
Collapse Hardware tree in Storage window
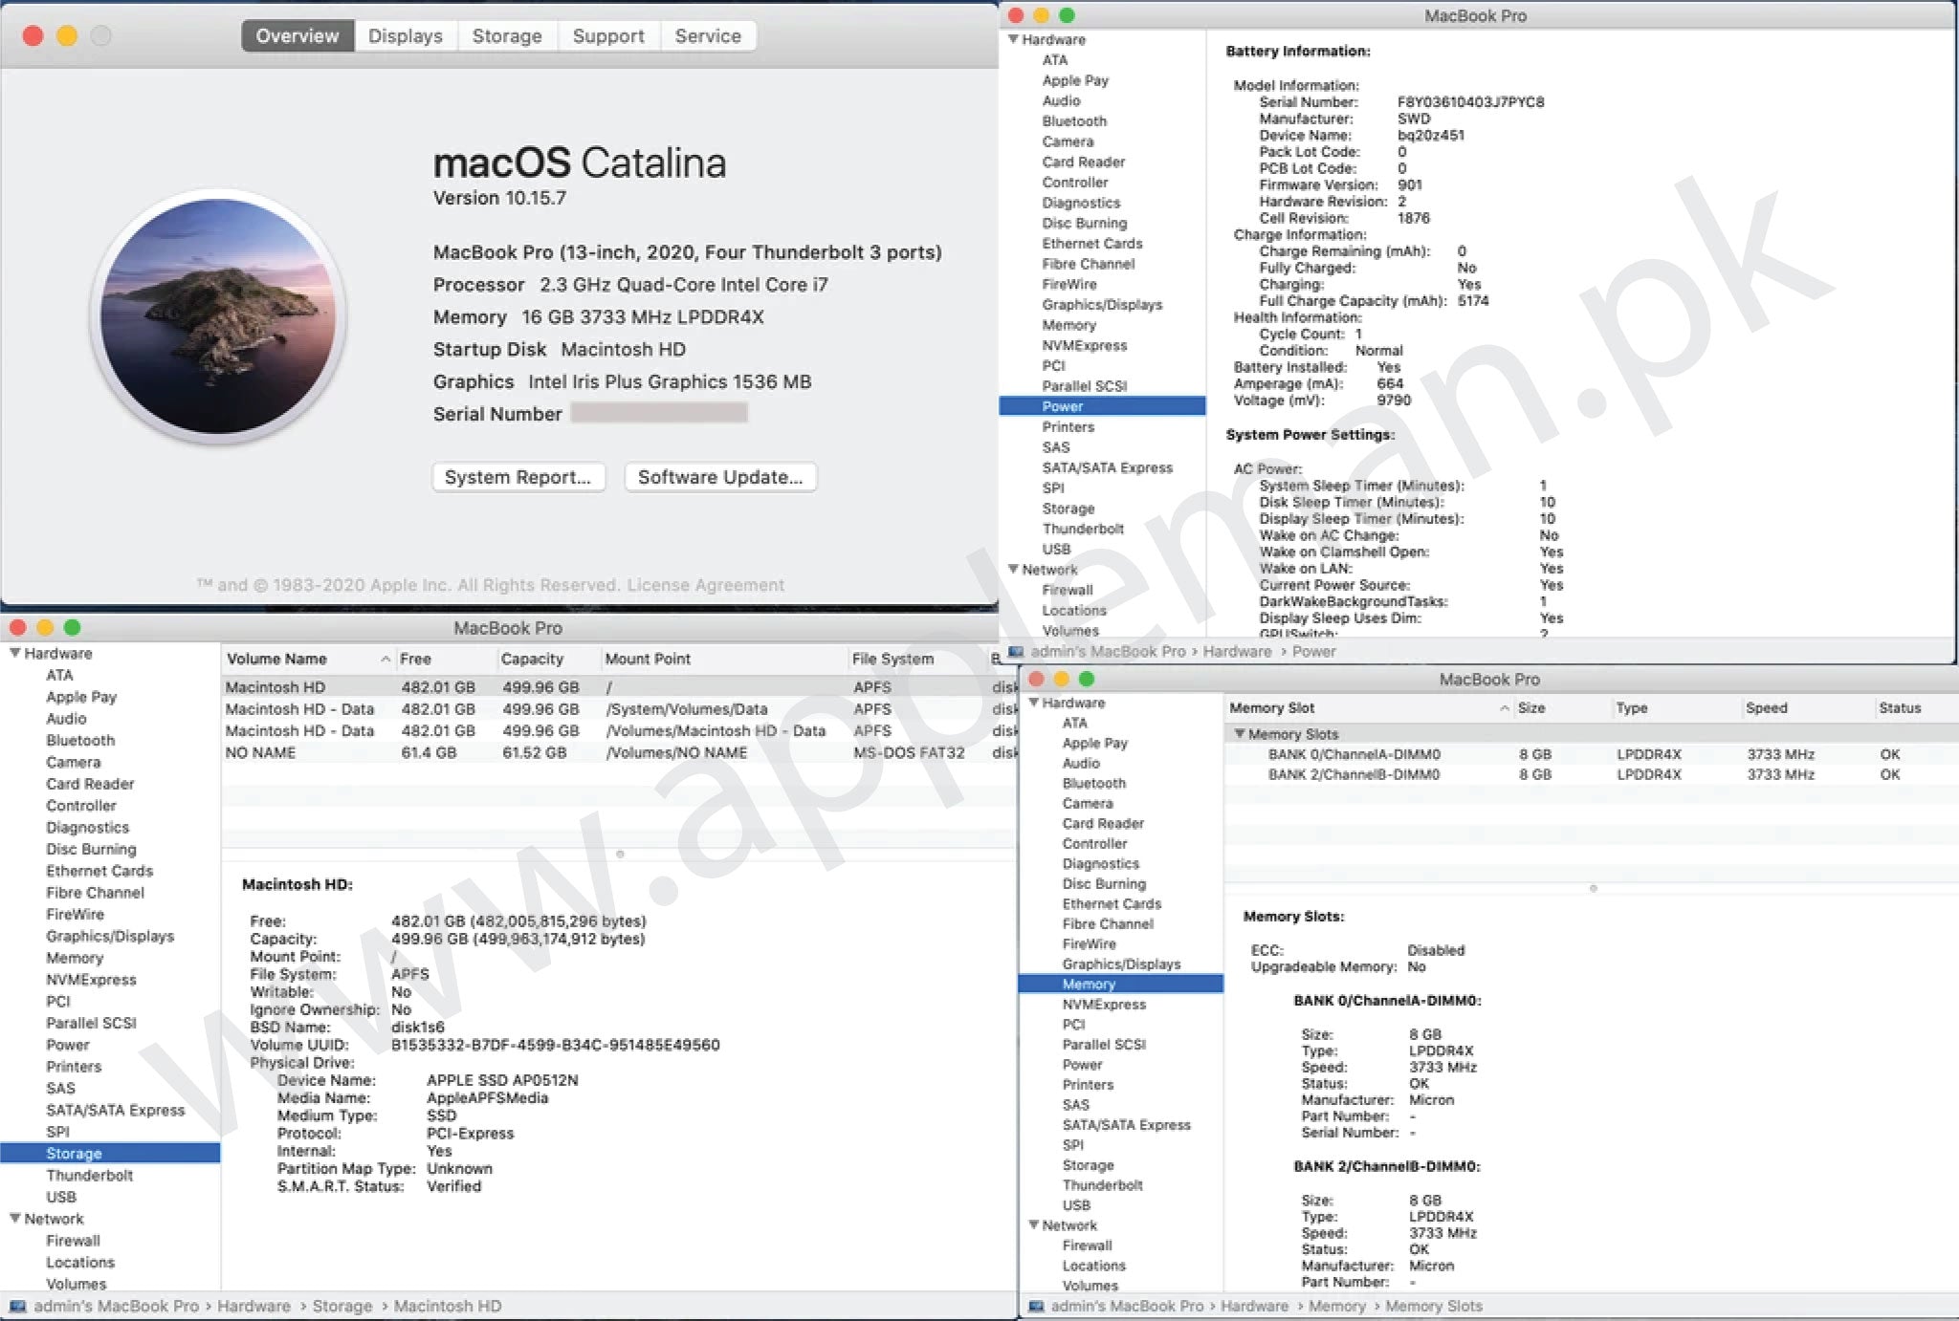[15, 653]
